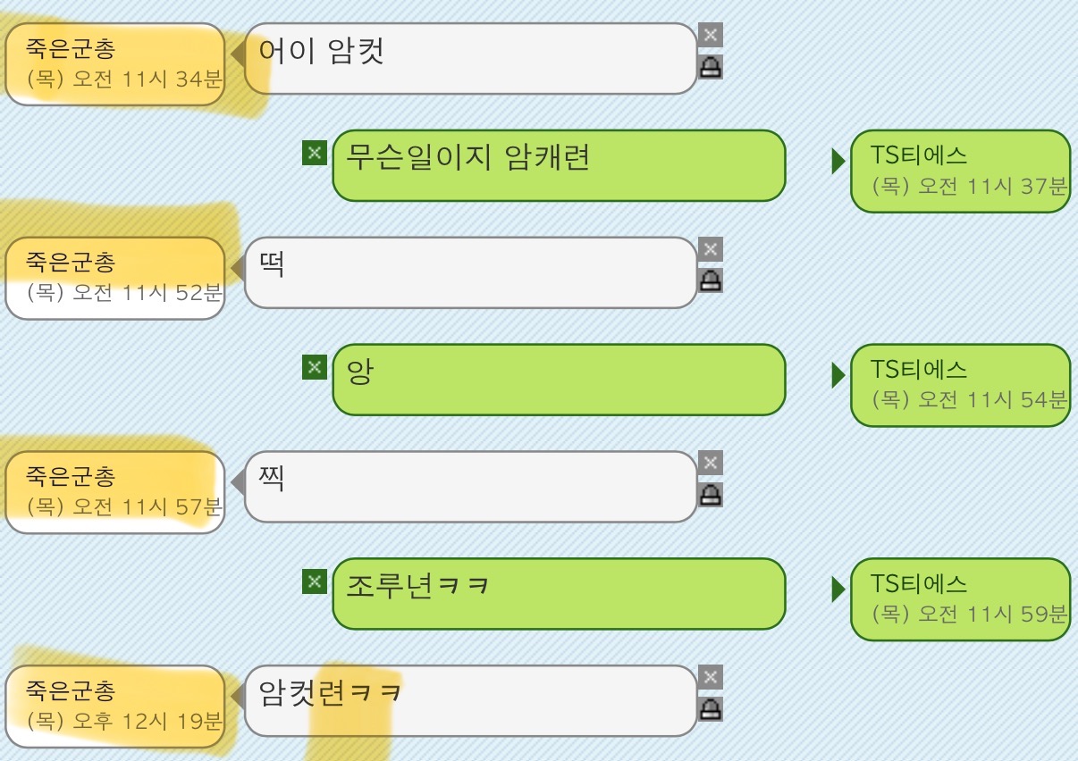1078x761 pixels.
Task: Open the TS티에스 box at 오전 11시 59분
Action: point(959,599)
